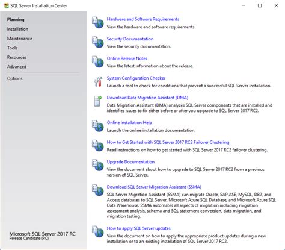Open the Online Installation Help link
Image resolution: width=285 pixels, height=250 pixels.
(x=129, y=123)
